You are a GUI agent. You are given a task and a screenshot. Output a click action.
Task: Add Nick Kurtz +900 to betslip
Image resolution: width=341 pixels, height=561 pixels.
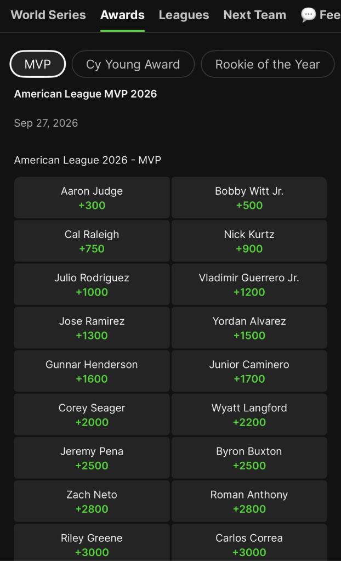point(249,241)
